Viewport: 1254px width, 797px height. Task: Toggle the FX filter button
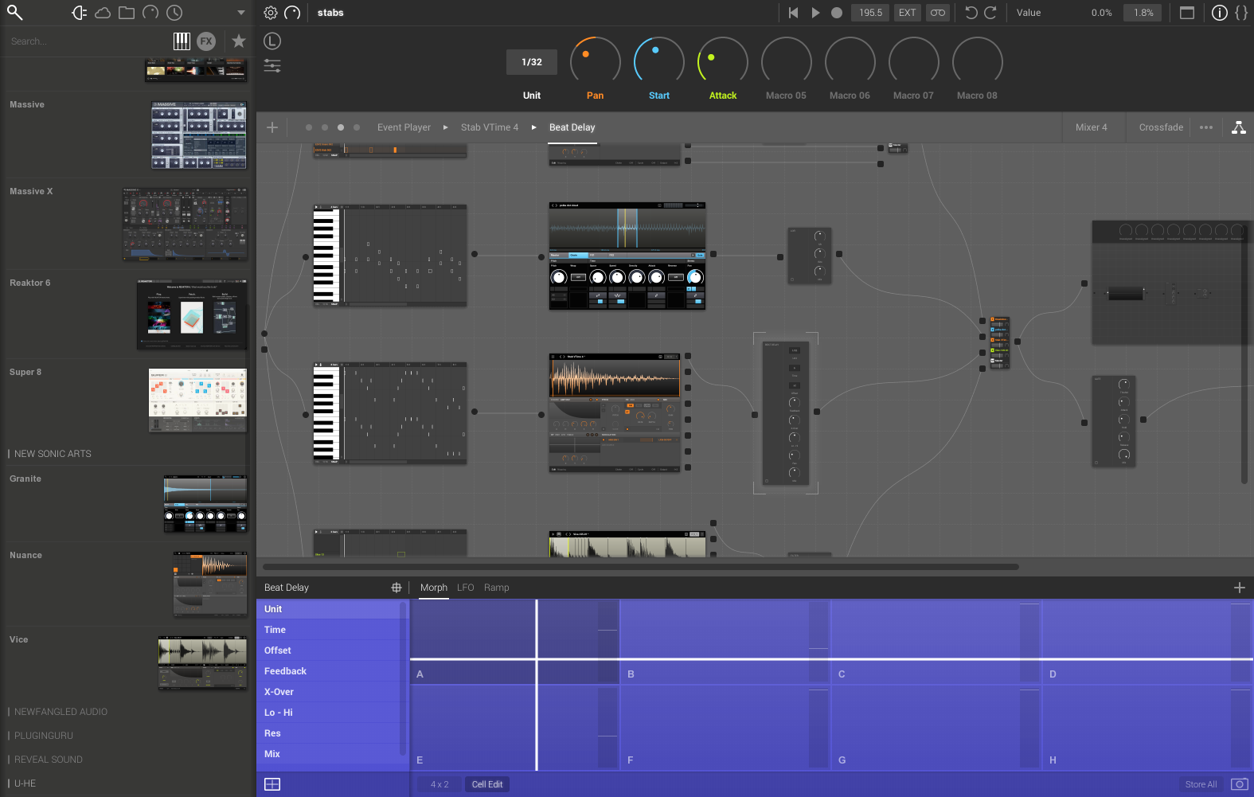click(x=206, y=41)
